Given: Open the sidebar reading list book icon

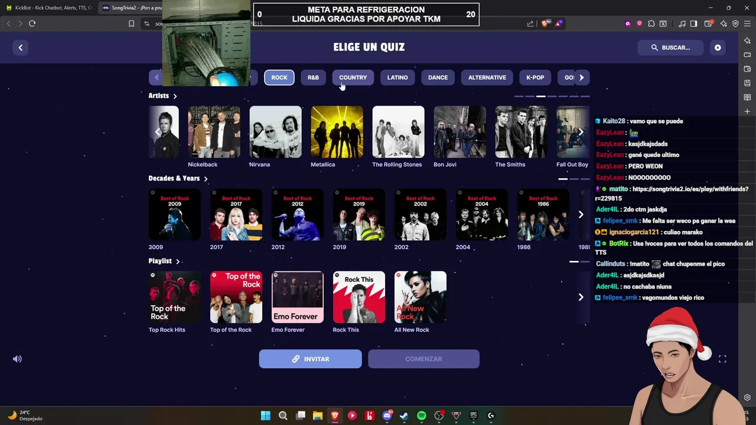Looking at the screenshot, I should [x=747, y=97].
